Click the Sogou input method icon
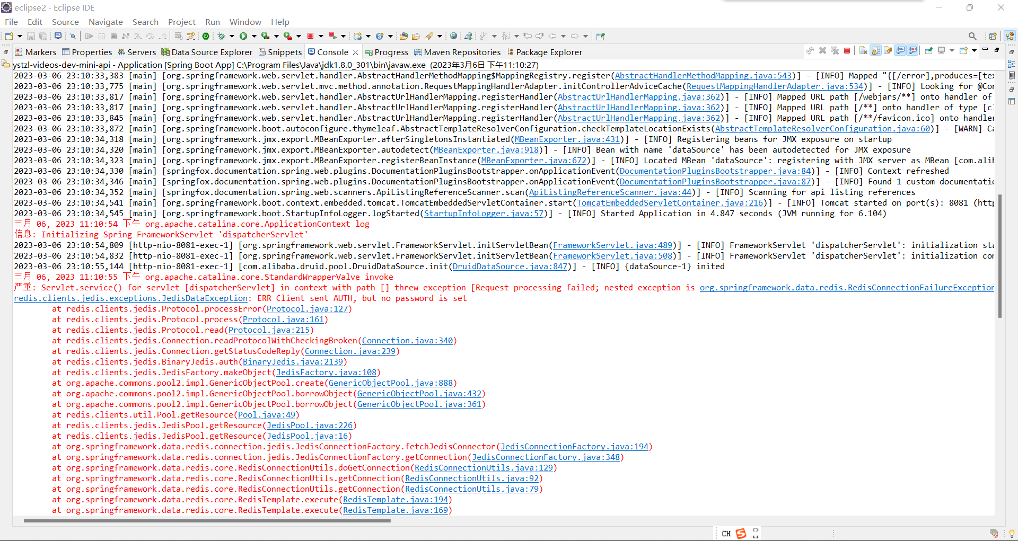The image size is (1018, 541). point(741,533)
